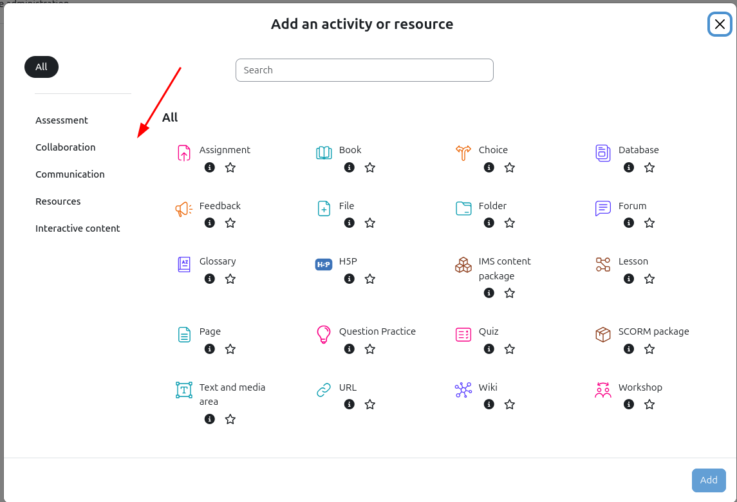Focus the Search input field
The image size is (737, 502).
click(364, 70)
